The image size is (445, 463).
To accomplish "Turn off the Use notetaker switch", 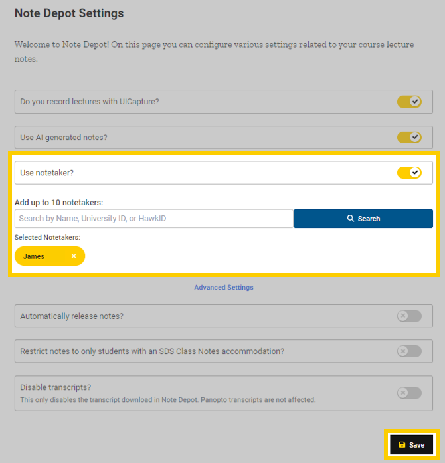I will pos(409,173).
